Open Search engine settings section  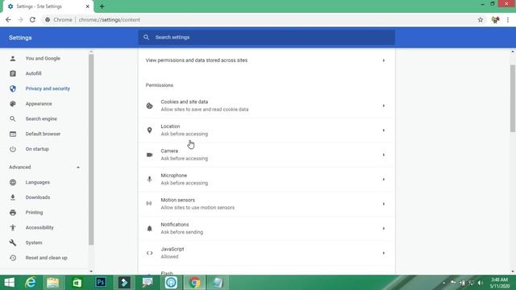tap(41, 118)
